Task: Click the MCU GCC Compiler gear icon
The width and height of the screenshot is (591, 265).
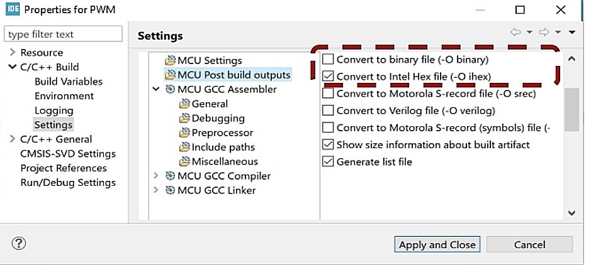Action: (x=170, y=176)
